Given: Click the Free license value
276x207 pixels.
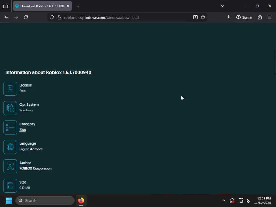Looking at the screenshot, I should (22, 91).
